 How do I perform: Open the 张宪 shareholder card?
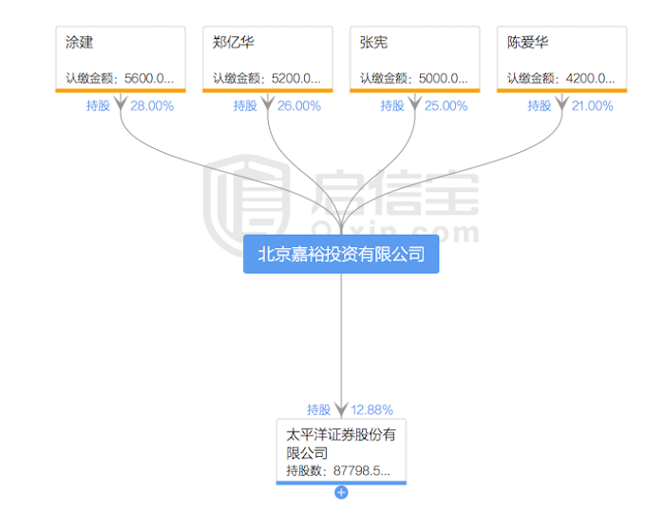coord(415,59)
